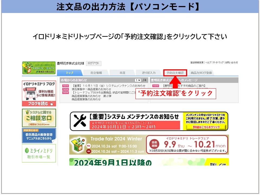Open the 送り状入力 tab

point(149,73)
